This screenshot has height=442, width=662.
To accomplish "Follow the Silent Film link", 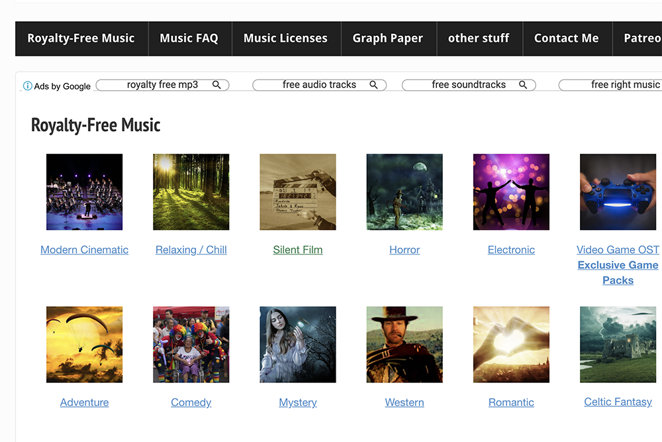I will point(298,250).
